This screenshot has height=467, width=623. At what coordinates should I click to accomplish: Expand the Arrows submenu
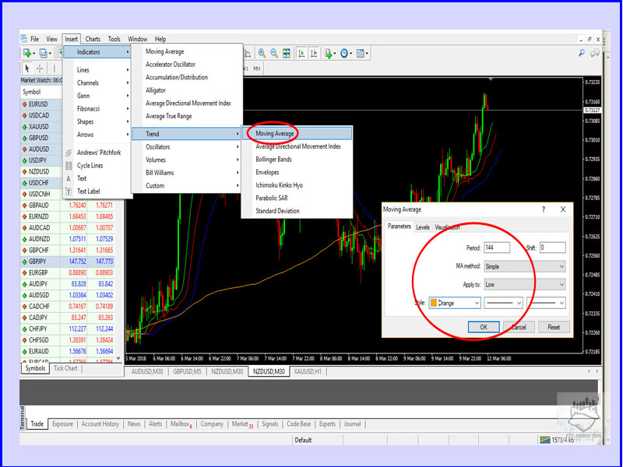pos(97,135)
